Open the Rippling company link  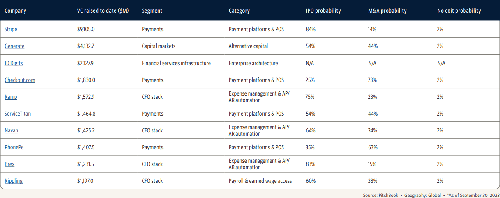coord(14,181)
